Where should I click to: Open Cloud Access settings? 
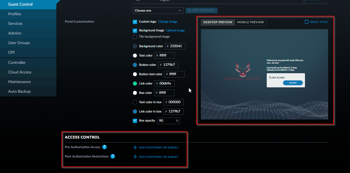pyautogui.click(x=28, y=72)
